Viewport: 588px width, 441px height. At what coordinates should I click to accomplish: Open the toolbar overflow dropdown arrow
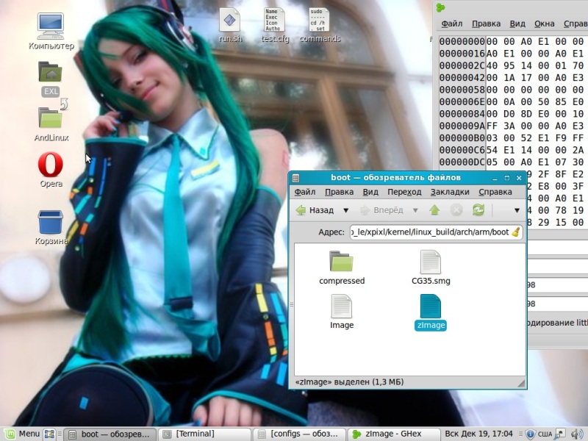click(x=517, y=210)
